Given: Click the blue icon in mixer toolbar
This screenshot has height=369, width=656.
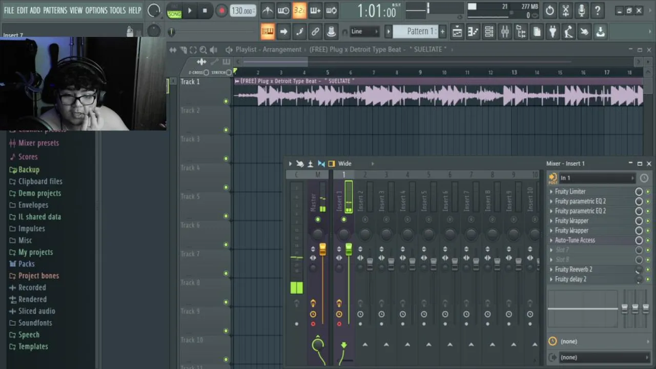Looking at the screenshot, I should 321,163.
